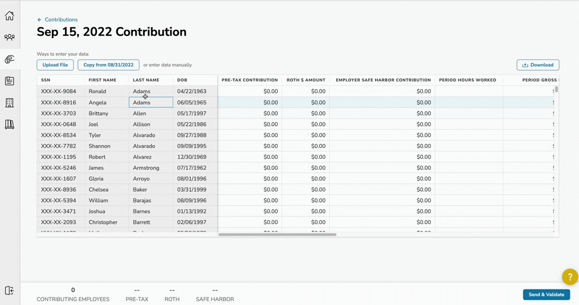Select Brittany Allen Roth amount cell

pos(306,114)
